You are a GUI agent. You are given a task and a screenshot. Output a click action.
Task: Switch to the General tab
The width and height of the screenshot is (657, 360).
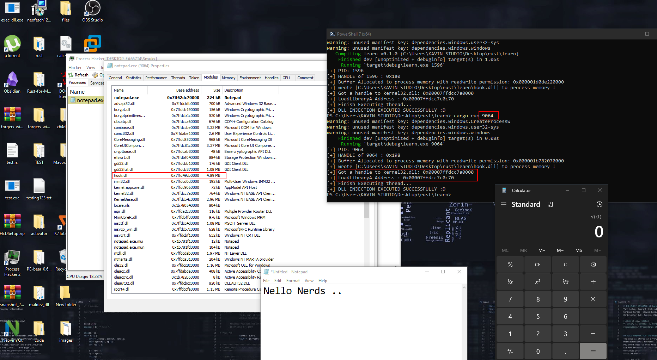(115, 78)
